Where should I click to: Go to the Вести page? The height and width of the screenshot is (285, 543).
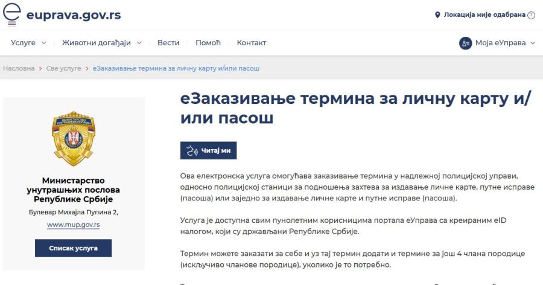168,43
